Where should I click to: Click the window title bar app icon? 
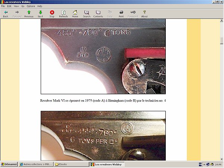pos(2,2)
